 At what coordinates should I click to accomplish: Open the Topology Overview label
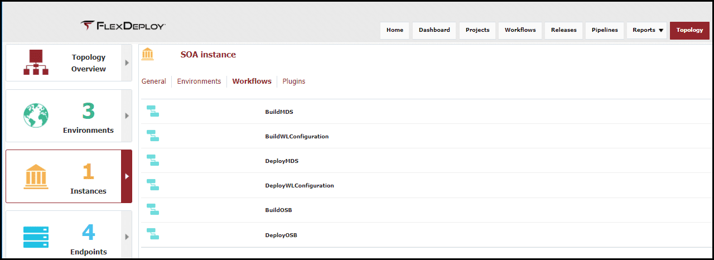pyautogui.click(x=89, y=63)
